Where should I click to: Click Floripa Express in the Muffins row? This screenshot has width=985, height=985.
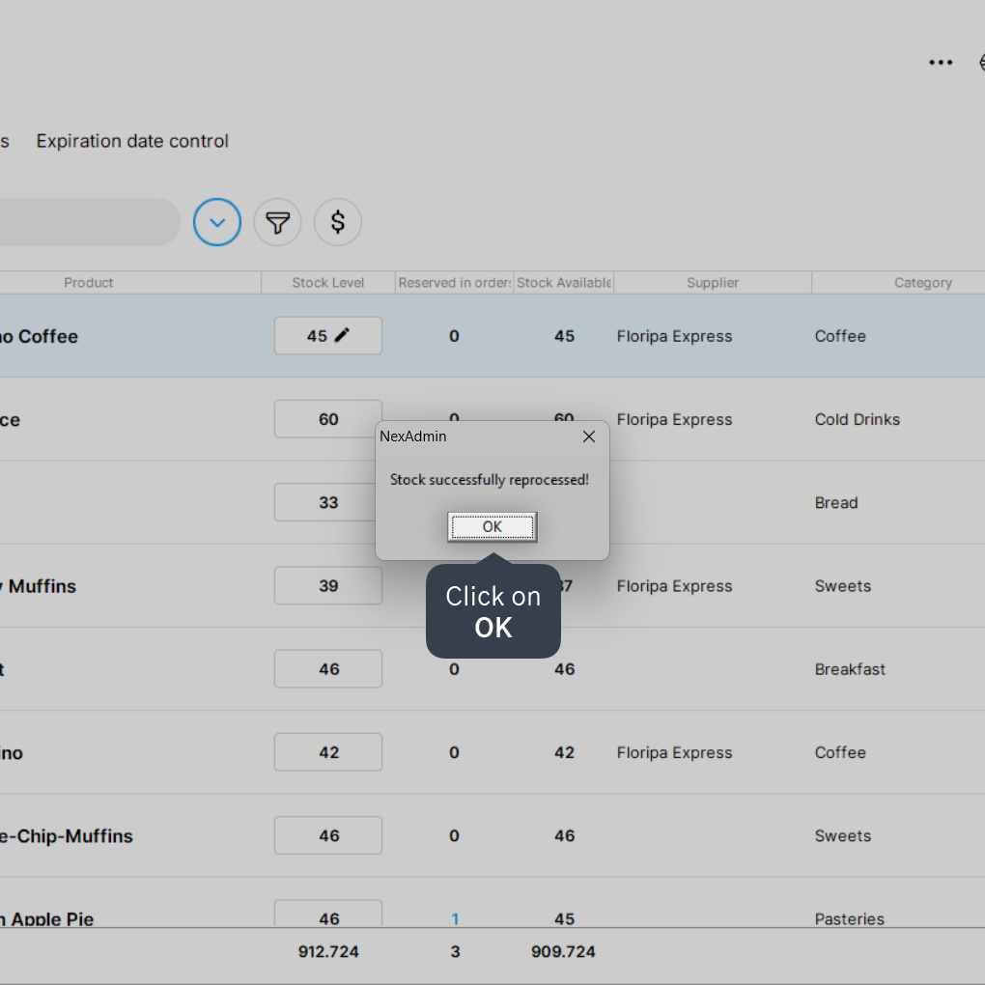[x=674, y=586]
